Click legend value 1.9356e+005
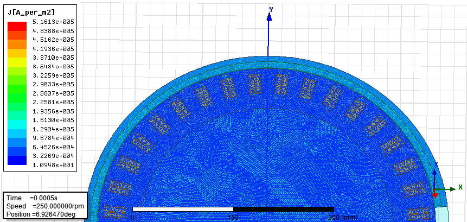 [54, 111]
